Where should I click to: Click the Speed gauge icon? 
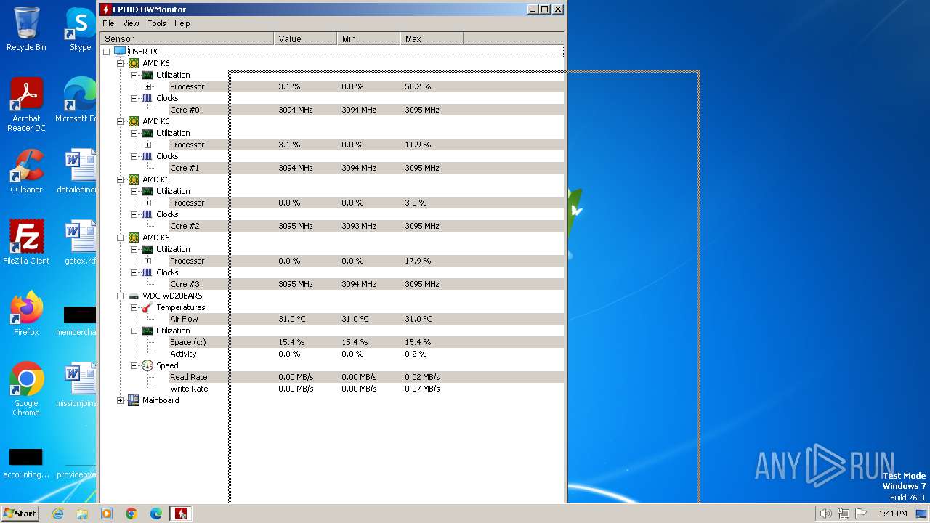(x=147, y=365)
